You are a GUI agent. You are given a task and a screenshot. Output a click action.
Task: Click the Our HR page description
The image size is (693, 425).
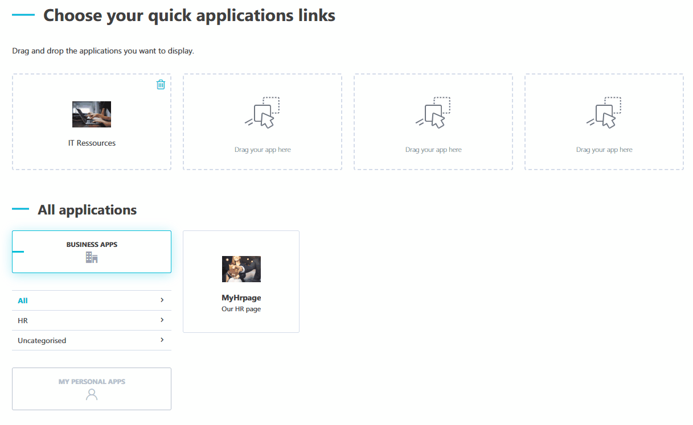(x=241, y=309)
